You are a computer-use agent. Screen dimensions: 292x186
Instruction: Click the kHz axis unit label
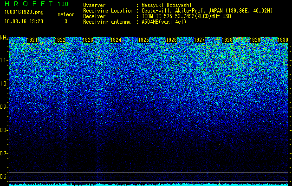(x=4, y=38)
